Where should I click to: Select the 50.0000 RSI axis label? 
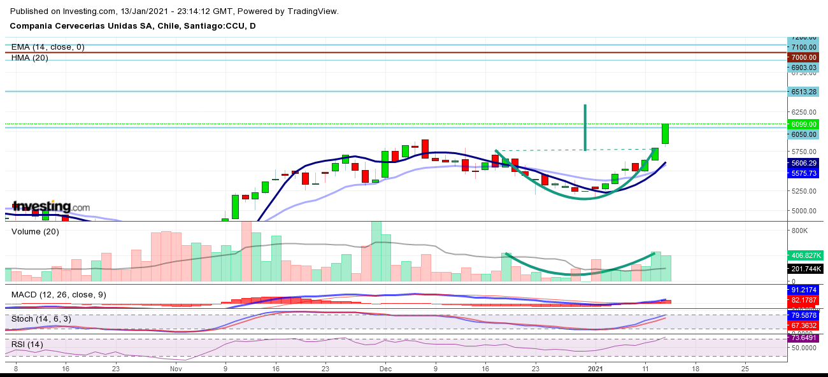[804, 348]
